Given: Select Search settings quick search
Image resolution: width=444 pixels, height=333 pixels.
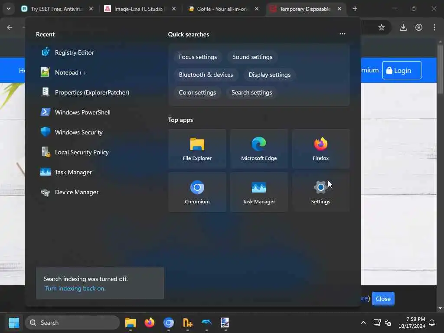Looking at the screenshot, I should click(251, 93).
